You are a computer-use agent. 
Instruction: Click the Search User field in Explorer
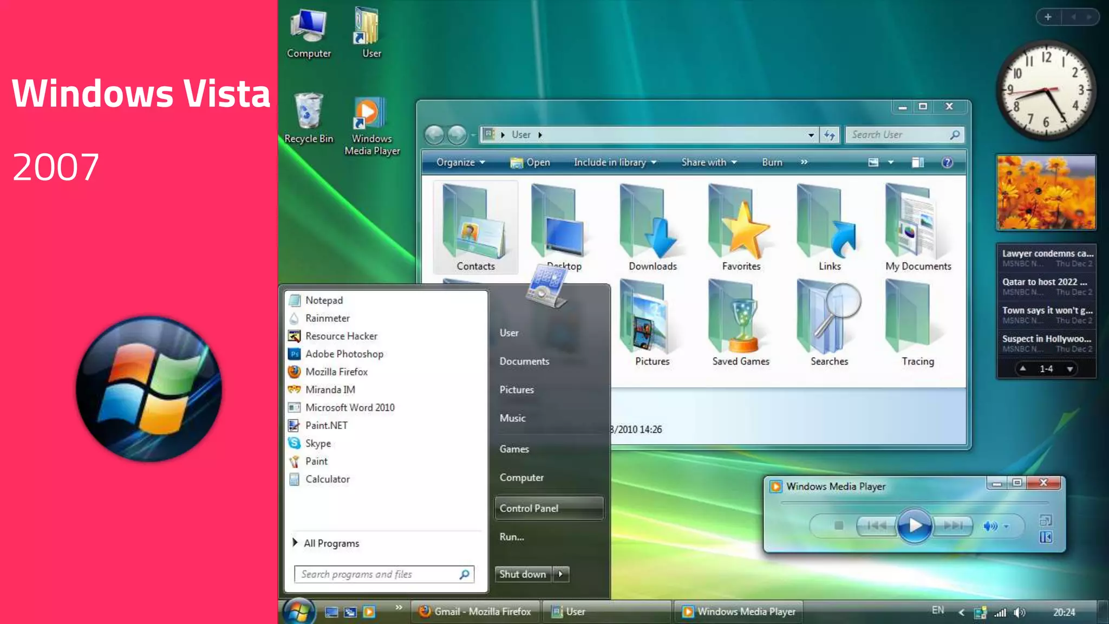(905, 135)
